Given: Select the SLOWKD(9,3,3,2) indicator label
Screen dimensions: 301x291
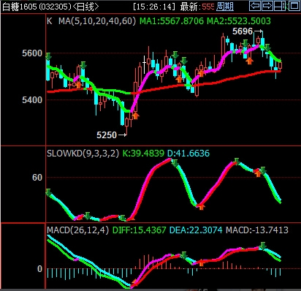Looking at the screenshot, I should click(83, 154).
